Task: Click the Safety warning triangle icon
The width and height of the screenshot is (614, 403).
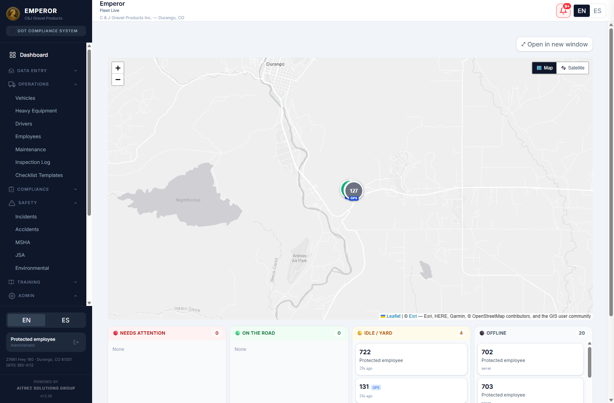Action: pyautogui.click(x=12, y=203)
